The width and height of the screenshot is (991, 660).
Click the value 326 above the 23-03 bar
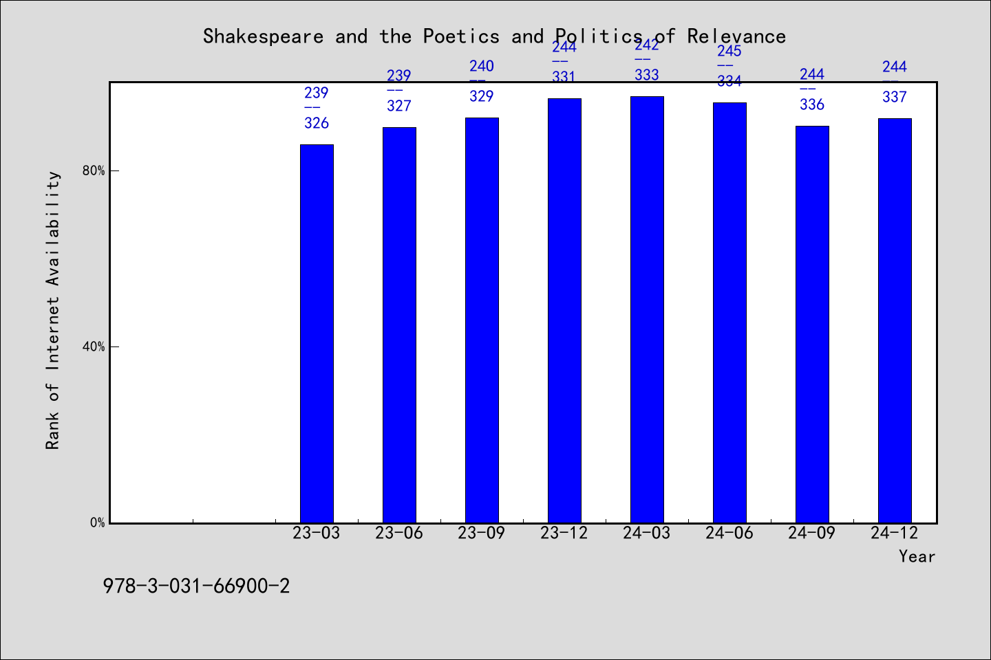[317, 123]
